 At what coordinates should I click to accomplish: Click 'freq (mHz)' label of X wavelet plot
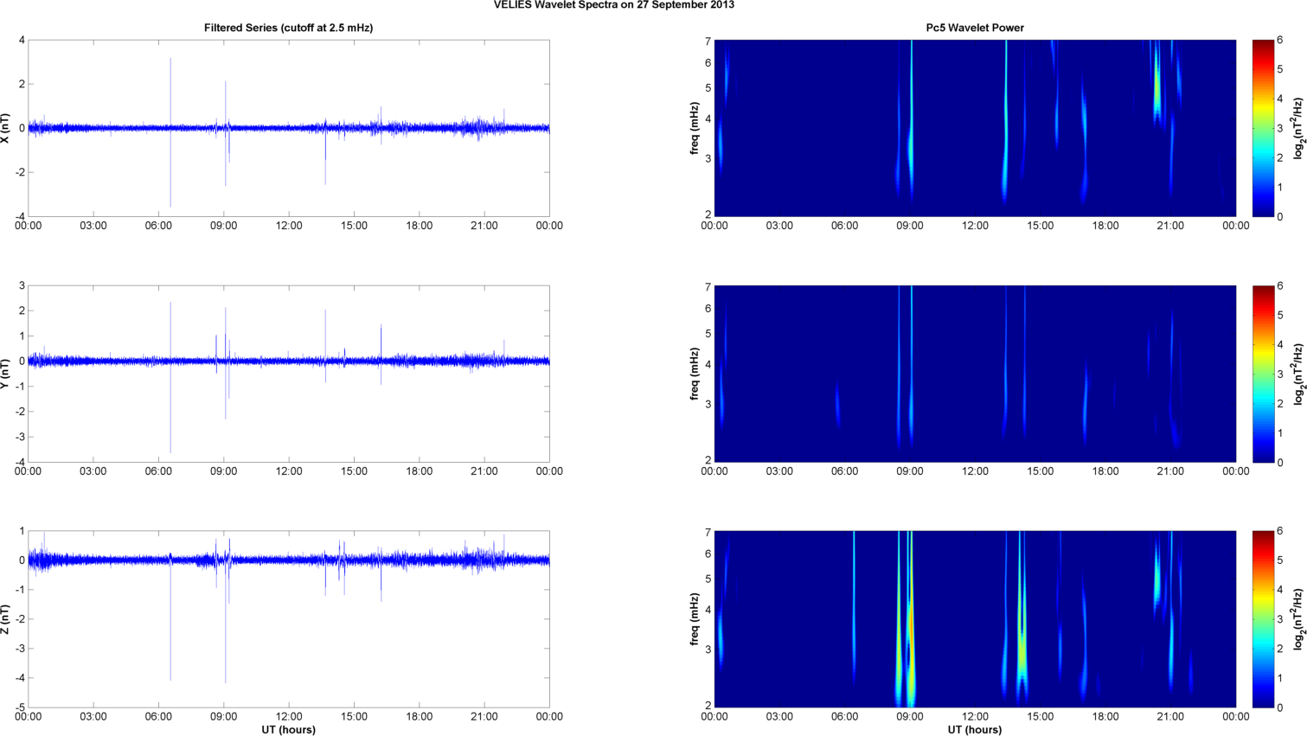pos(695,128)
